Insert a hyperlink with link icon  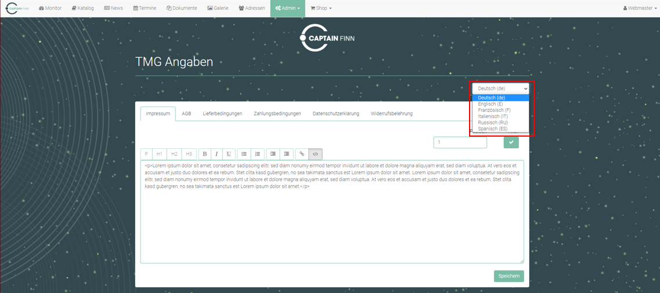[x=302, y=154]
